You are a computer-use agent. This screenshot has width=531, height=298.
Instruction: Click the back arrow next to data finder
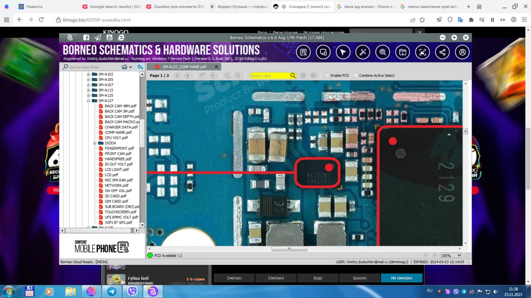140,67
